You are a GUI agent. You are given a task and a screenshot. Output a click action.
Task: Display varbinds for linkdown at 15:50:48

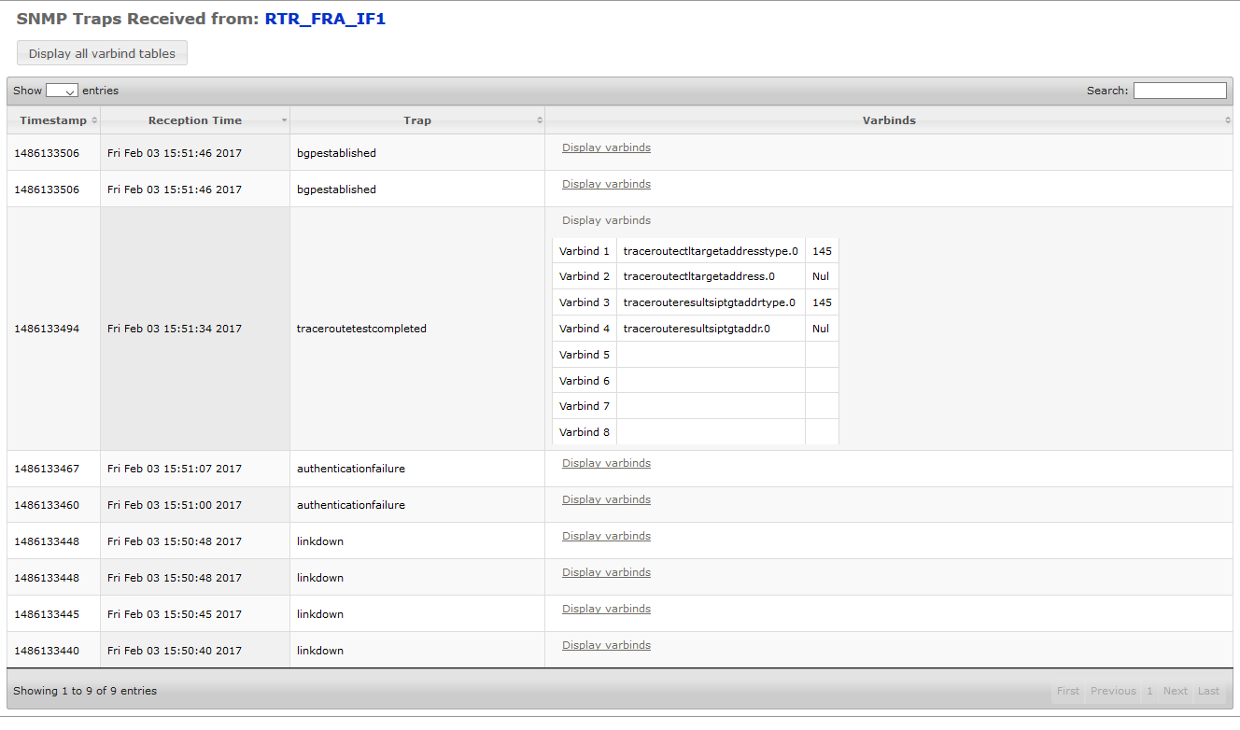(x=605, y=535)
